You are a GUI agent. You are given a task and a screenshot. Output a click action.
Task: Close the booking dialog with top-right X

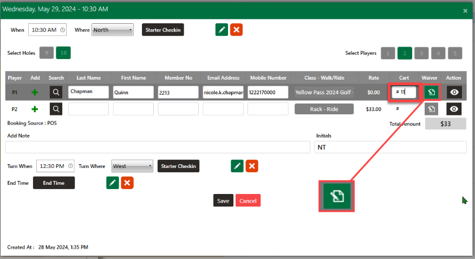(x=465, y=10)
